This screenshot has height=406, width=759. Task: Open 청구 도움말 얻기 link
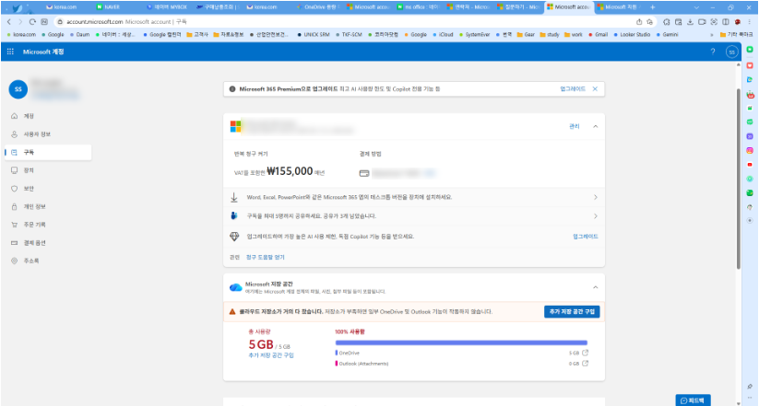[x=266, y=257]
